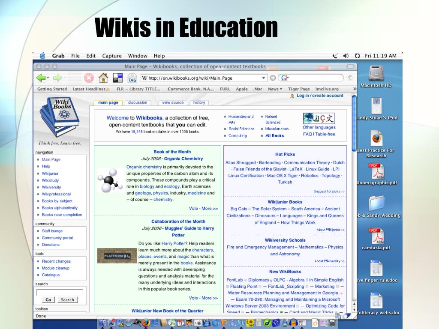The width and height of the screenshot is (439, 329).
Task: Expand the News bookmarks folder
Action: click(275, 89)
